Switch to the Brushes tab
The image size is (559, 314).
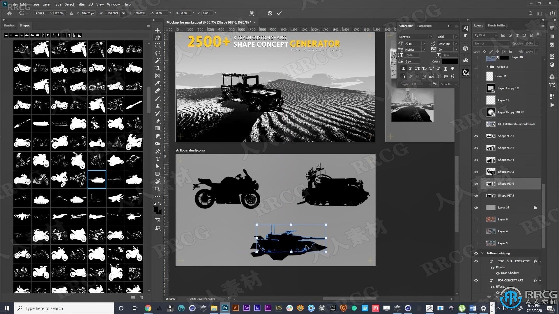point(9,25)
